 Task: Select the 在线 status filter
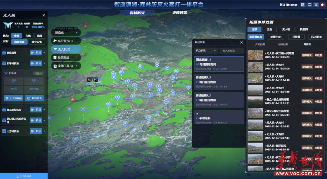coord(28,36)
